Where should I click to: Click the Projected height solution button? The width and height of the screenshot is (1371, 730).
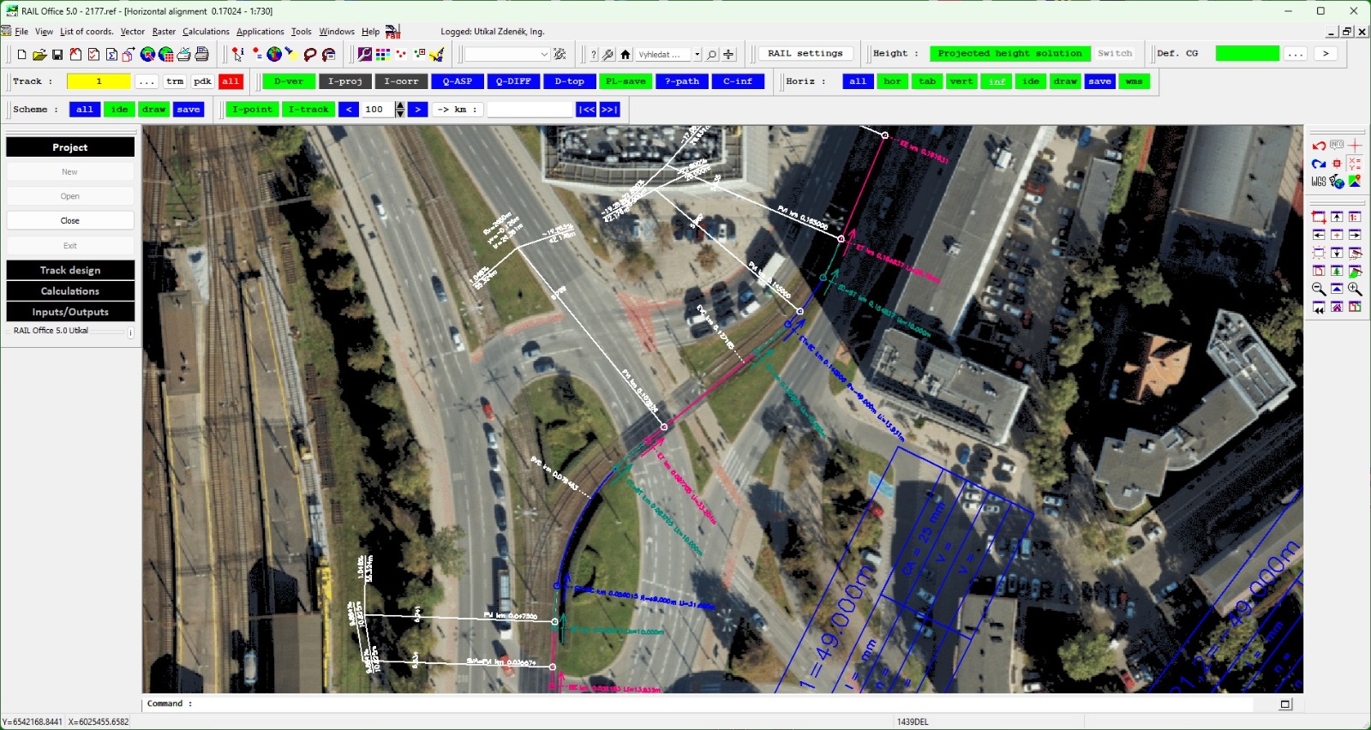pyautogui.click(x=1010, y=53)
